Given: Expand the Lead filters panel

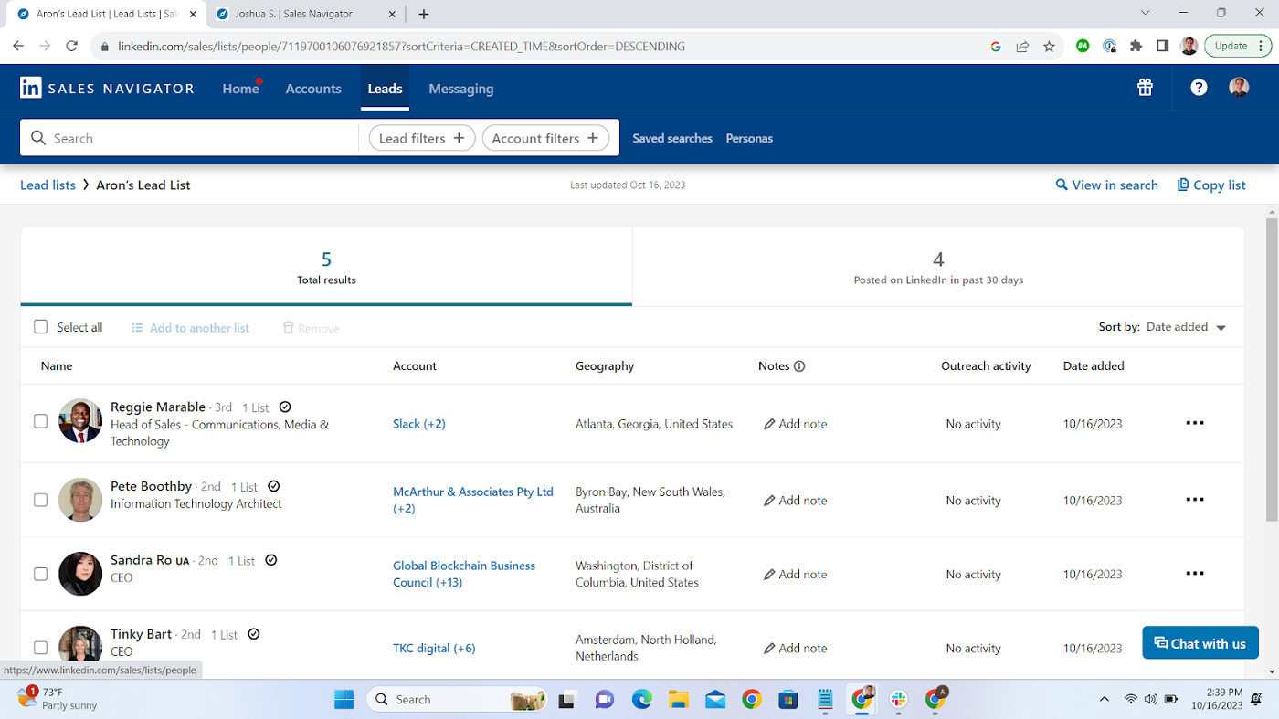Looking at the screenshot, I should (421, 137).
